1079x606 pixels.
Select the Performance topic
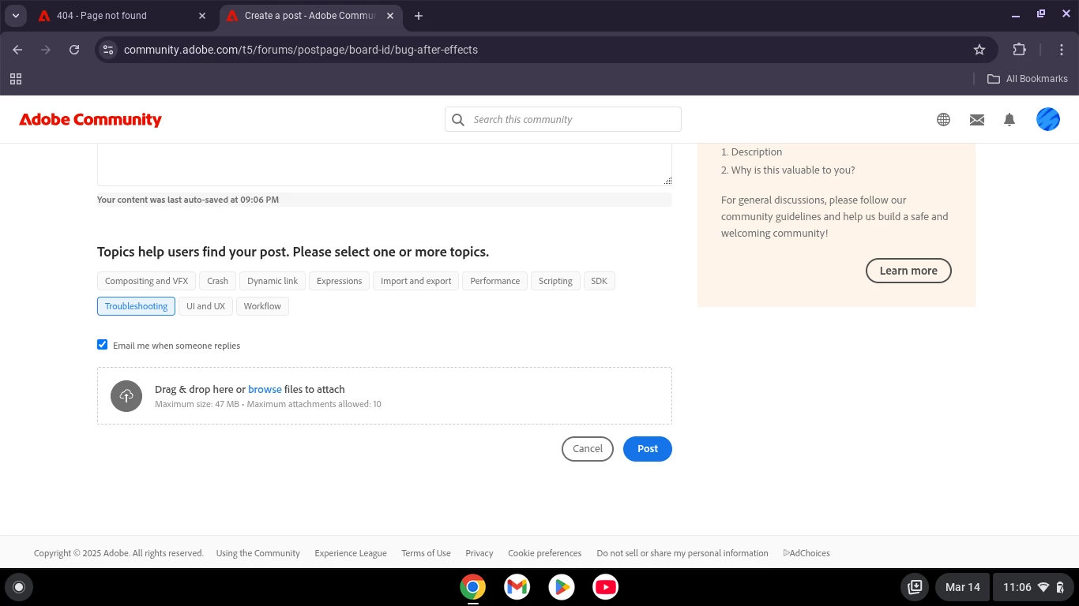pyautogui.click(x=495, y=281)
